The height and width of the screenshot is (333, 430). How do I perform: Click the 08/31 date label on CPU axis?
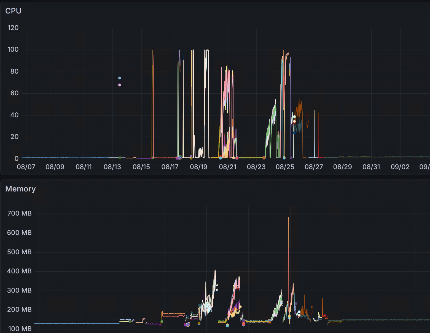[371, 167]
